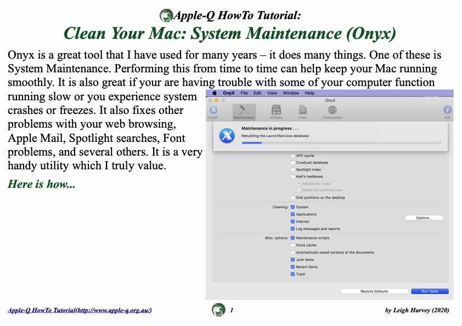Select the OnyX pane icon in the toolbar
This screenshot has height=326, width=462.
tap(213, 112)
